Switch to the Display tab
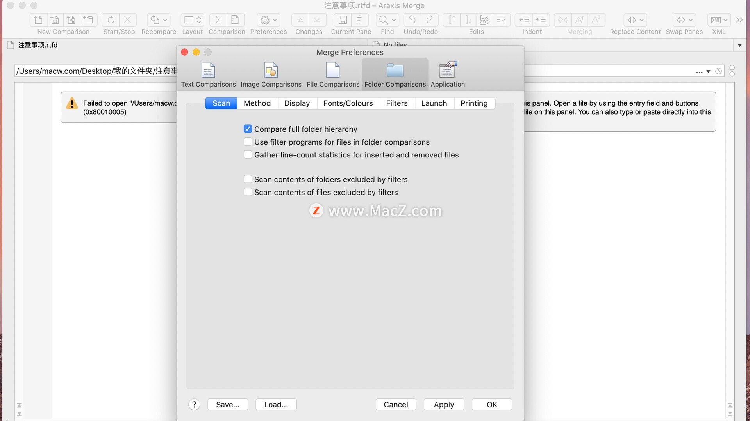The width and height of the screenshot is (750, 421). 297,103
